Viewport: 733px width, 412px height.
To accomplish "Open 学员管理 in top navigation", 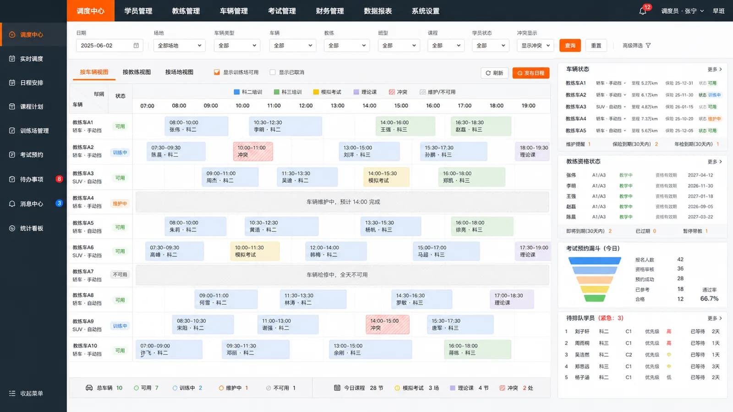I will (138, 11).
